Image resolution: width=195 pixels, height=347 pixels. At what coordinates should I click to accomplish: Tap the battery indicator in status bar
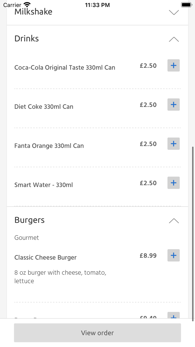(186, 4)
